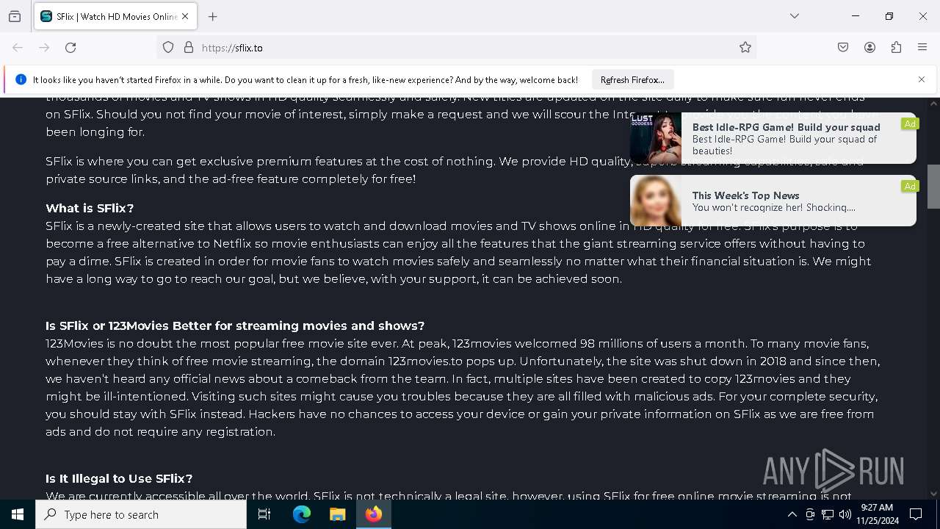Viewport: 940px width, 529px height.
Task: Click the Refresh Firefox... button
Action: click(x=632, y=79)
